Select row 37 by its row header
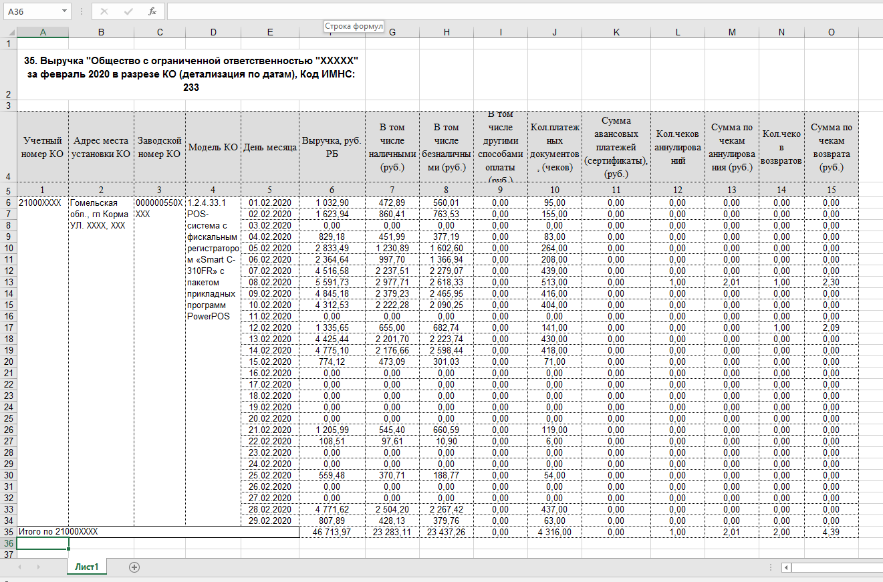This screenshot has width=883, height=582. [x=8, y=555]
